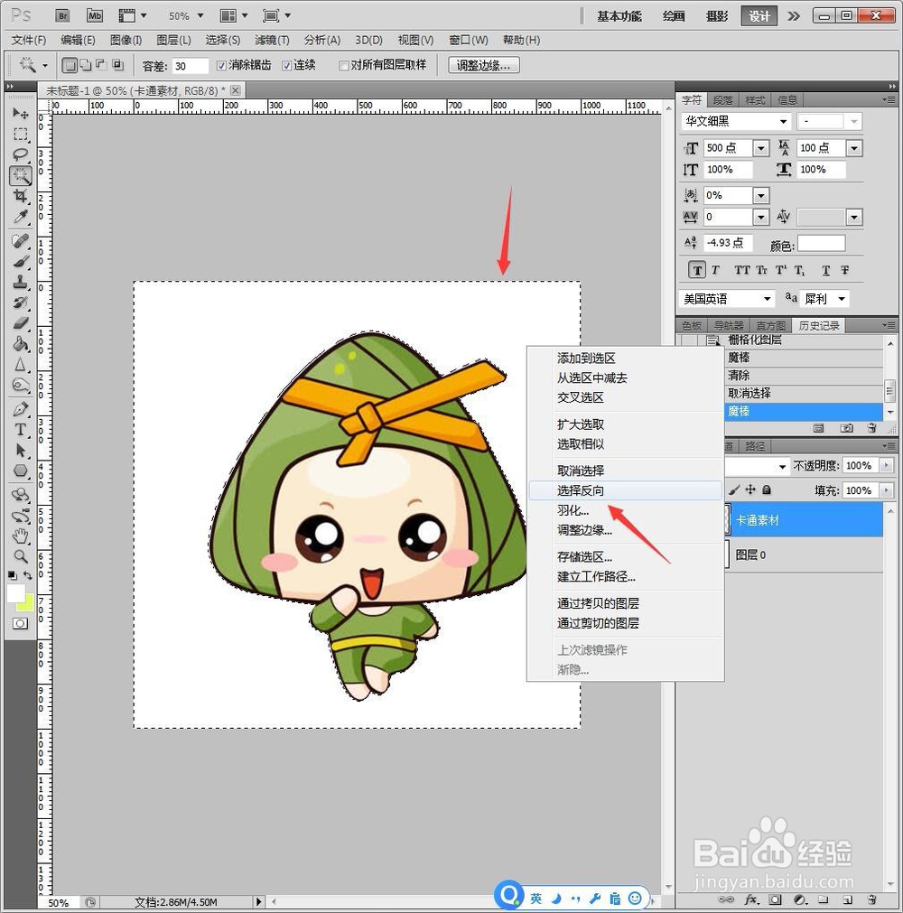Select the Paint Bucket tool
The image size is (903, 913).
21,344
